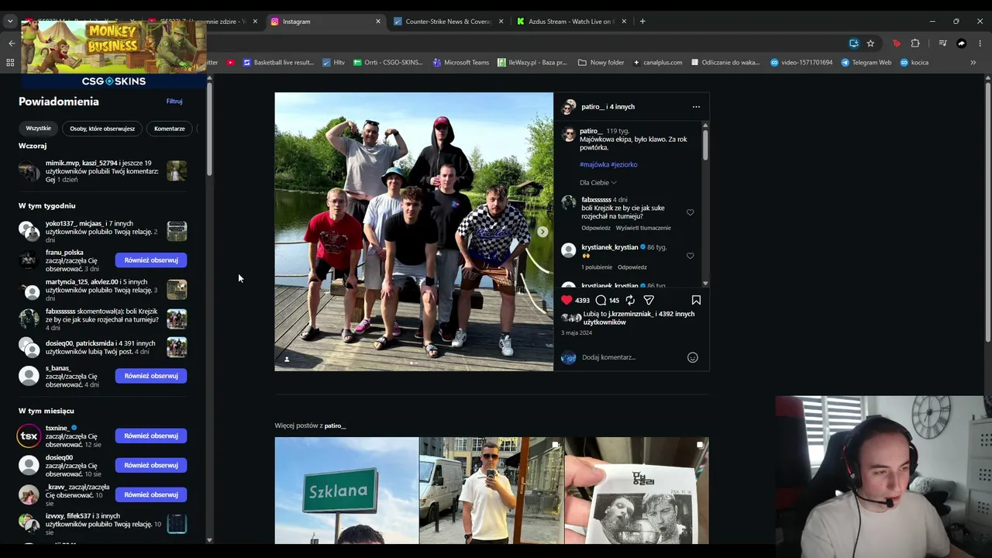This screenshot has width=992, height=558.
Task: Open patiro__ profile from the post header
Action: pos(592,107)
